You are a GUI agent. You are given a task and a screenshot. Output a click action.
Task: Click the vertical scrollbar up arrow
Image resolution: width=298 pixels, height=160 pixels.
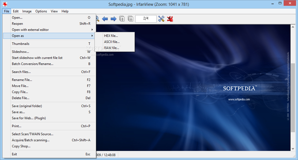coord(293,27)
